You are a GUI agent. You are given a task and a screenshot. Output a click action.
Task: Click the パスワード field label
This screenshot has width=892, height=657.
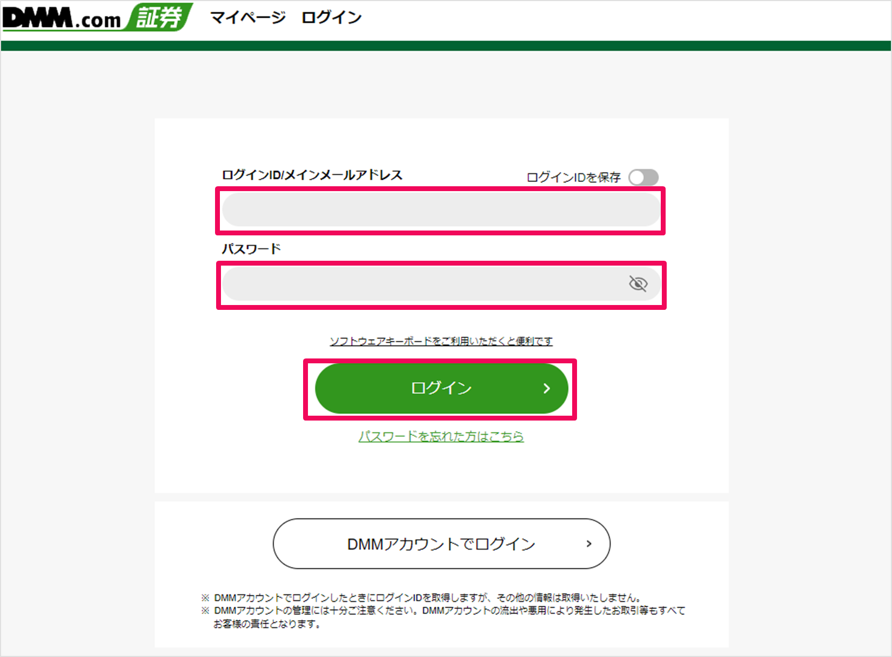(251, 249)
